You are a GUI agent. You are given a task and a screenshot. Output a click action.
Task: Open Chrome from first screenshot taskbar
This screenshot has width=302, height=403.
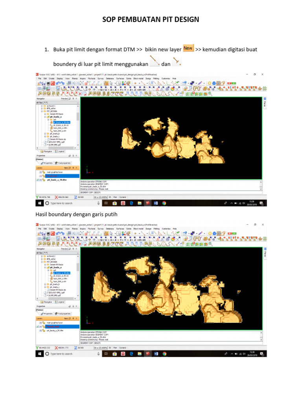(164, 203)
